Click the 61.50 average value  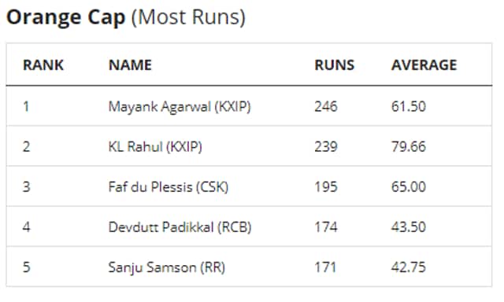pos(408,106)
